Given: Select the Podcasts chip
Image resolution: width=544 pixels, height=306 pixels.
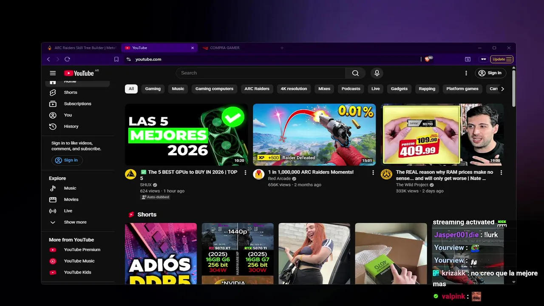Looking at the screenshot, I should 351,89.
